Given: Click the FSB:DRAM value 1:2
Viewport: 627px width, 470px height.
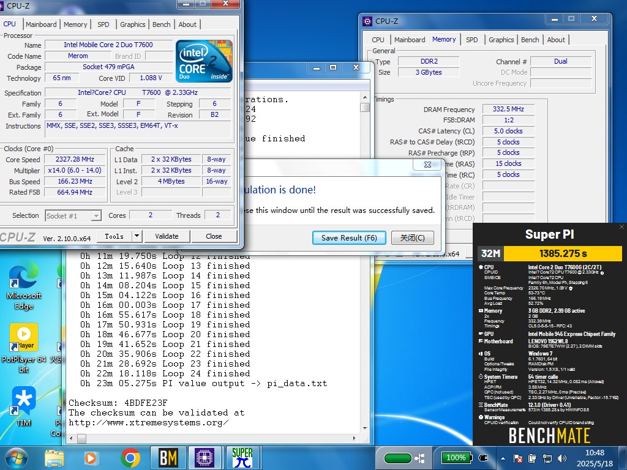Looking at the screenshot, I should [x=508, y=120].
